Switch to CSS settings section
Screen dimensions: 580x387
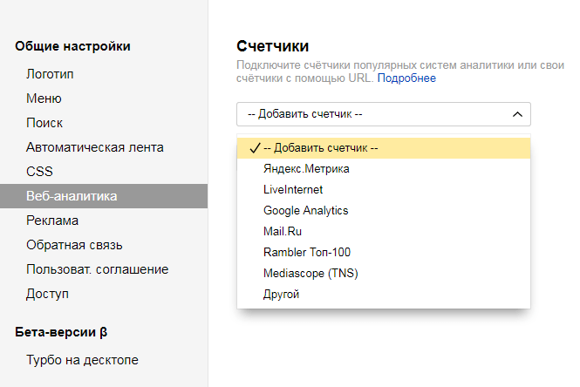(40, 172)
